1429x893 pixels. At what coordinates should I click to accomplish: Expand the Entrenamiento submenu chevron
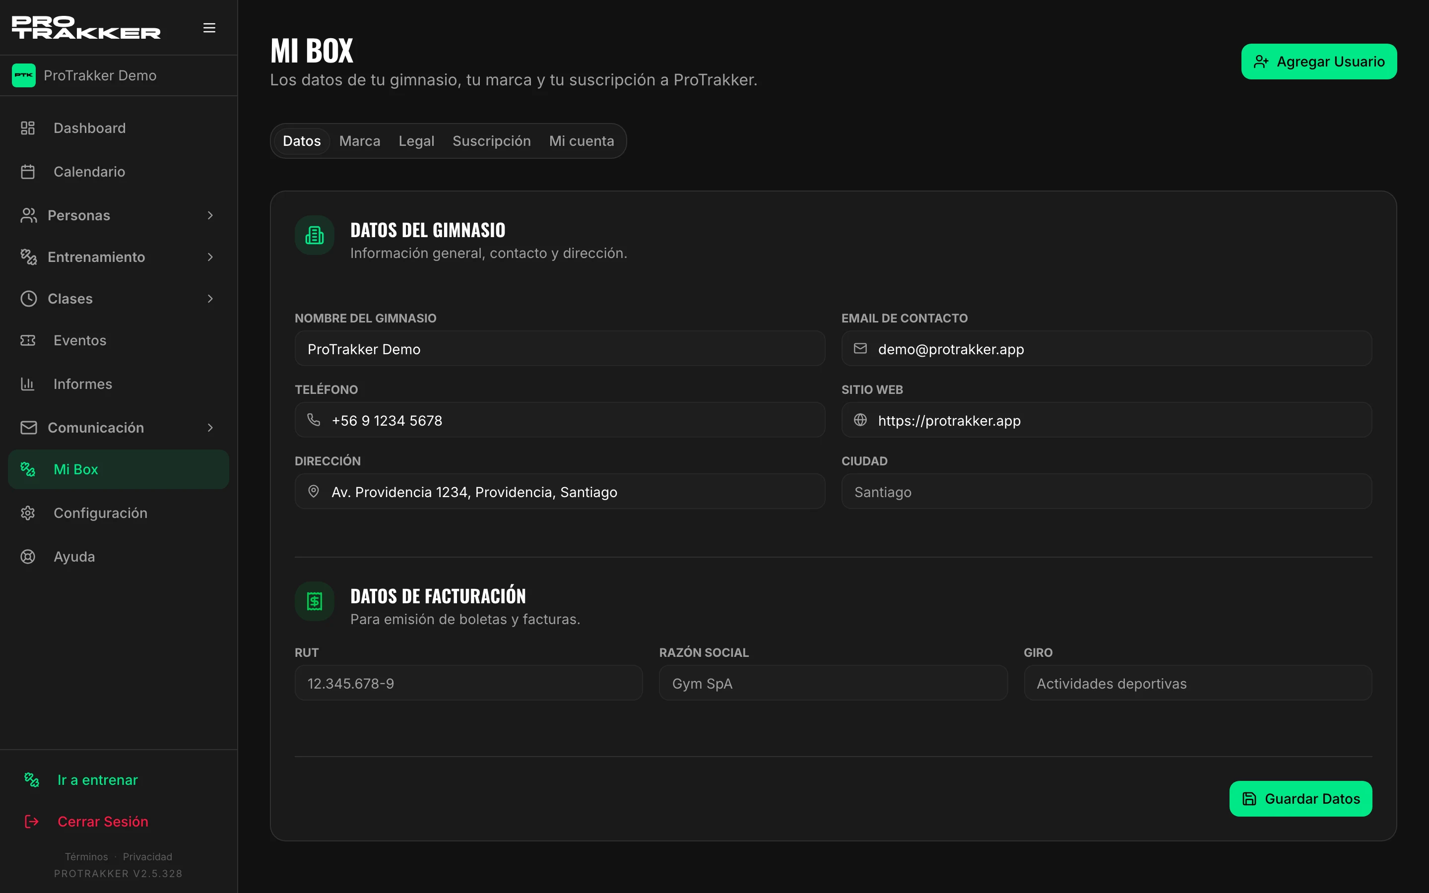(x=210, y=257)
